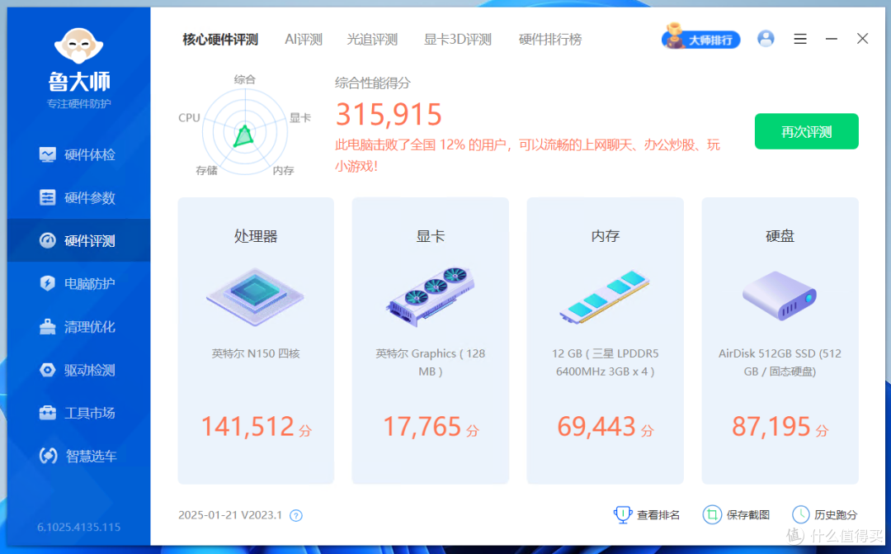Open the 清理优化 sidebar item
Viewport: 891px width, 554px height.
click(x=78, y=326)
